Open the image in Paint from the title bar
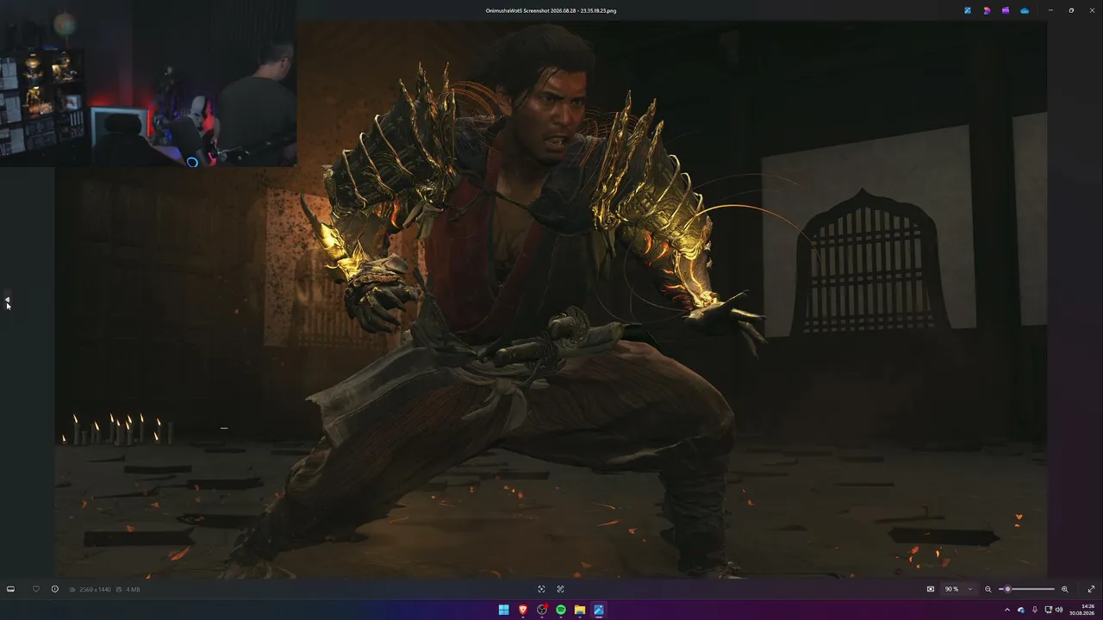This screenshot has width=1103, height=620. pyautogui.click(x=968, y=10)
